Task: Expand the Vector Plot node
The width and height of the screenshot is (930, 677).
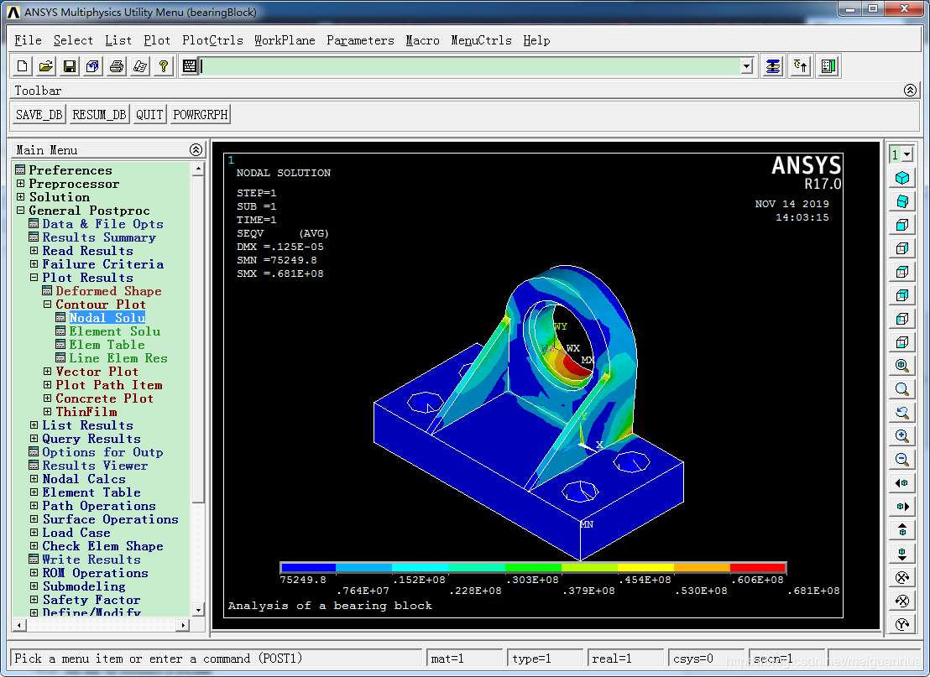Action: point(48,372)
